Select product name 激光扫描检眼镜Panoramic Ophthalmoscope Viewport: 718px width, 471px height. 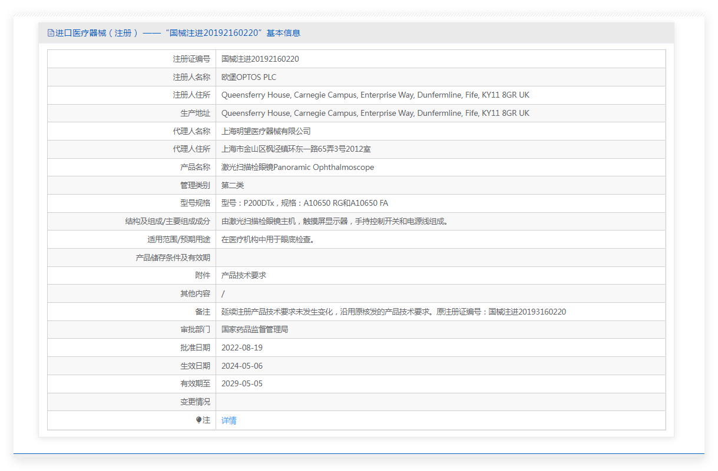(x=297, y=167)
